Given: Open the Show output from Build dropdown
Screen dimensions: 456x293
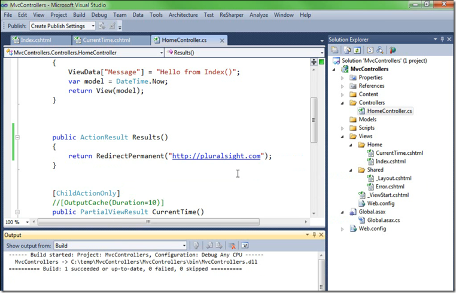Looking at the screenshot, I should 184,246.
